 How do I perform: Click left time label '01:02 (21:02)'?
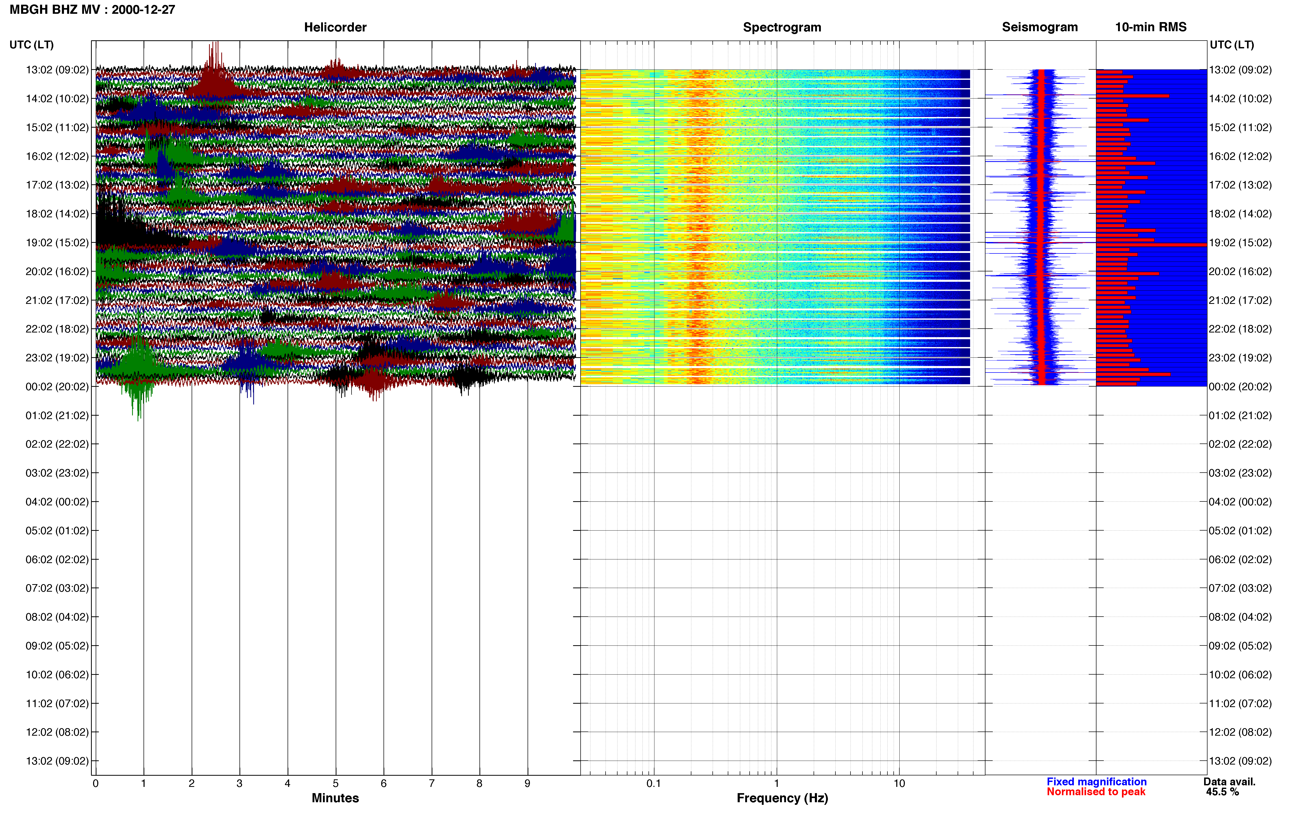(57, 416)
